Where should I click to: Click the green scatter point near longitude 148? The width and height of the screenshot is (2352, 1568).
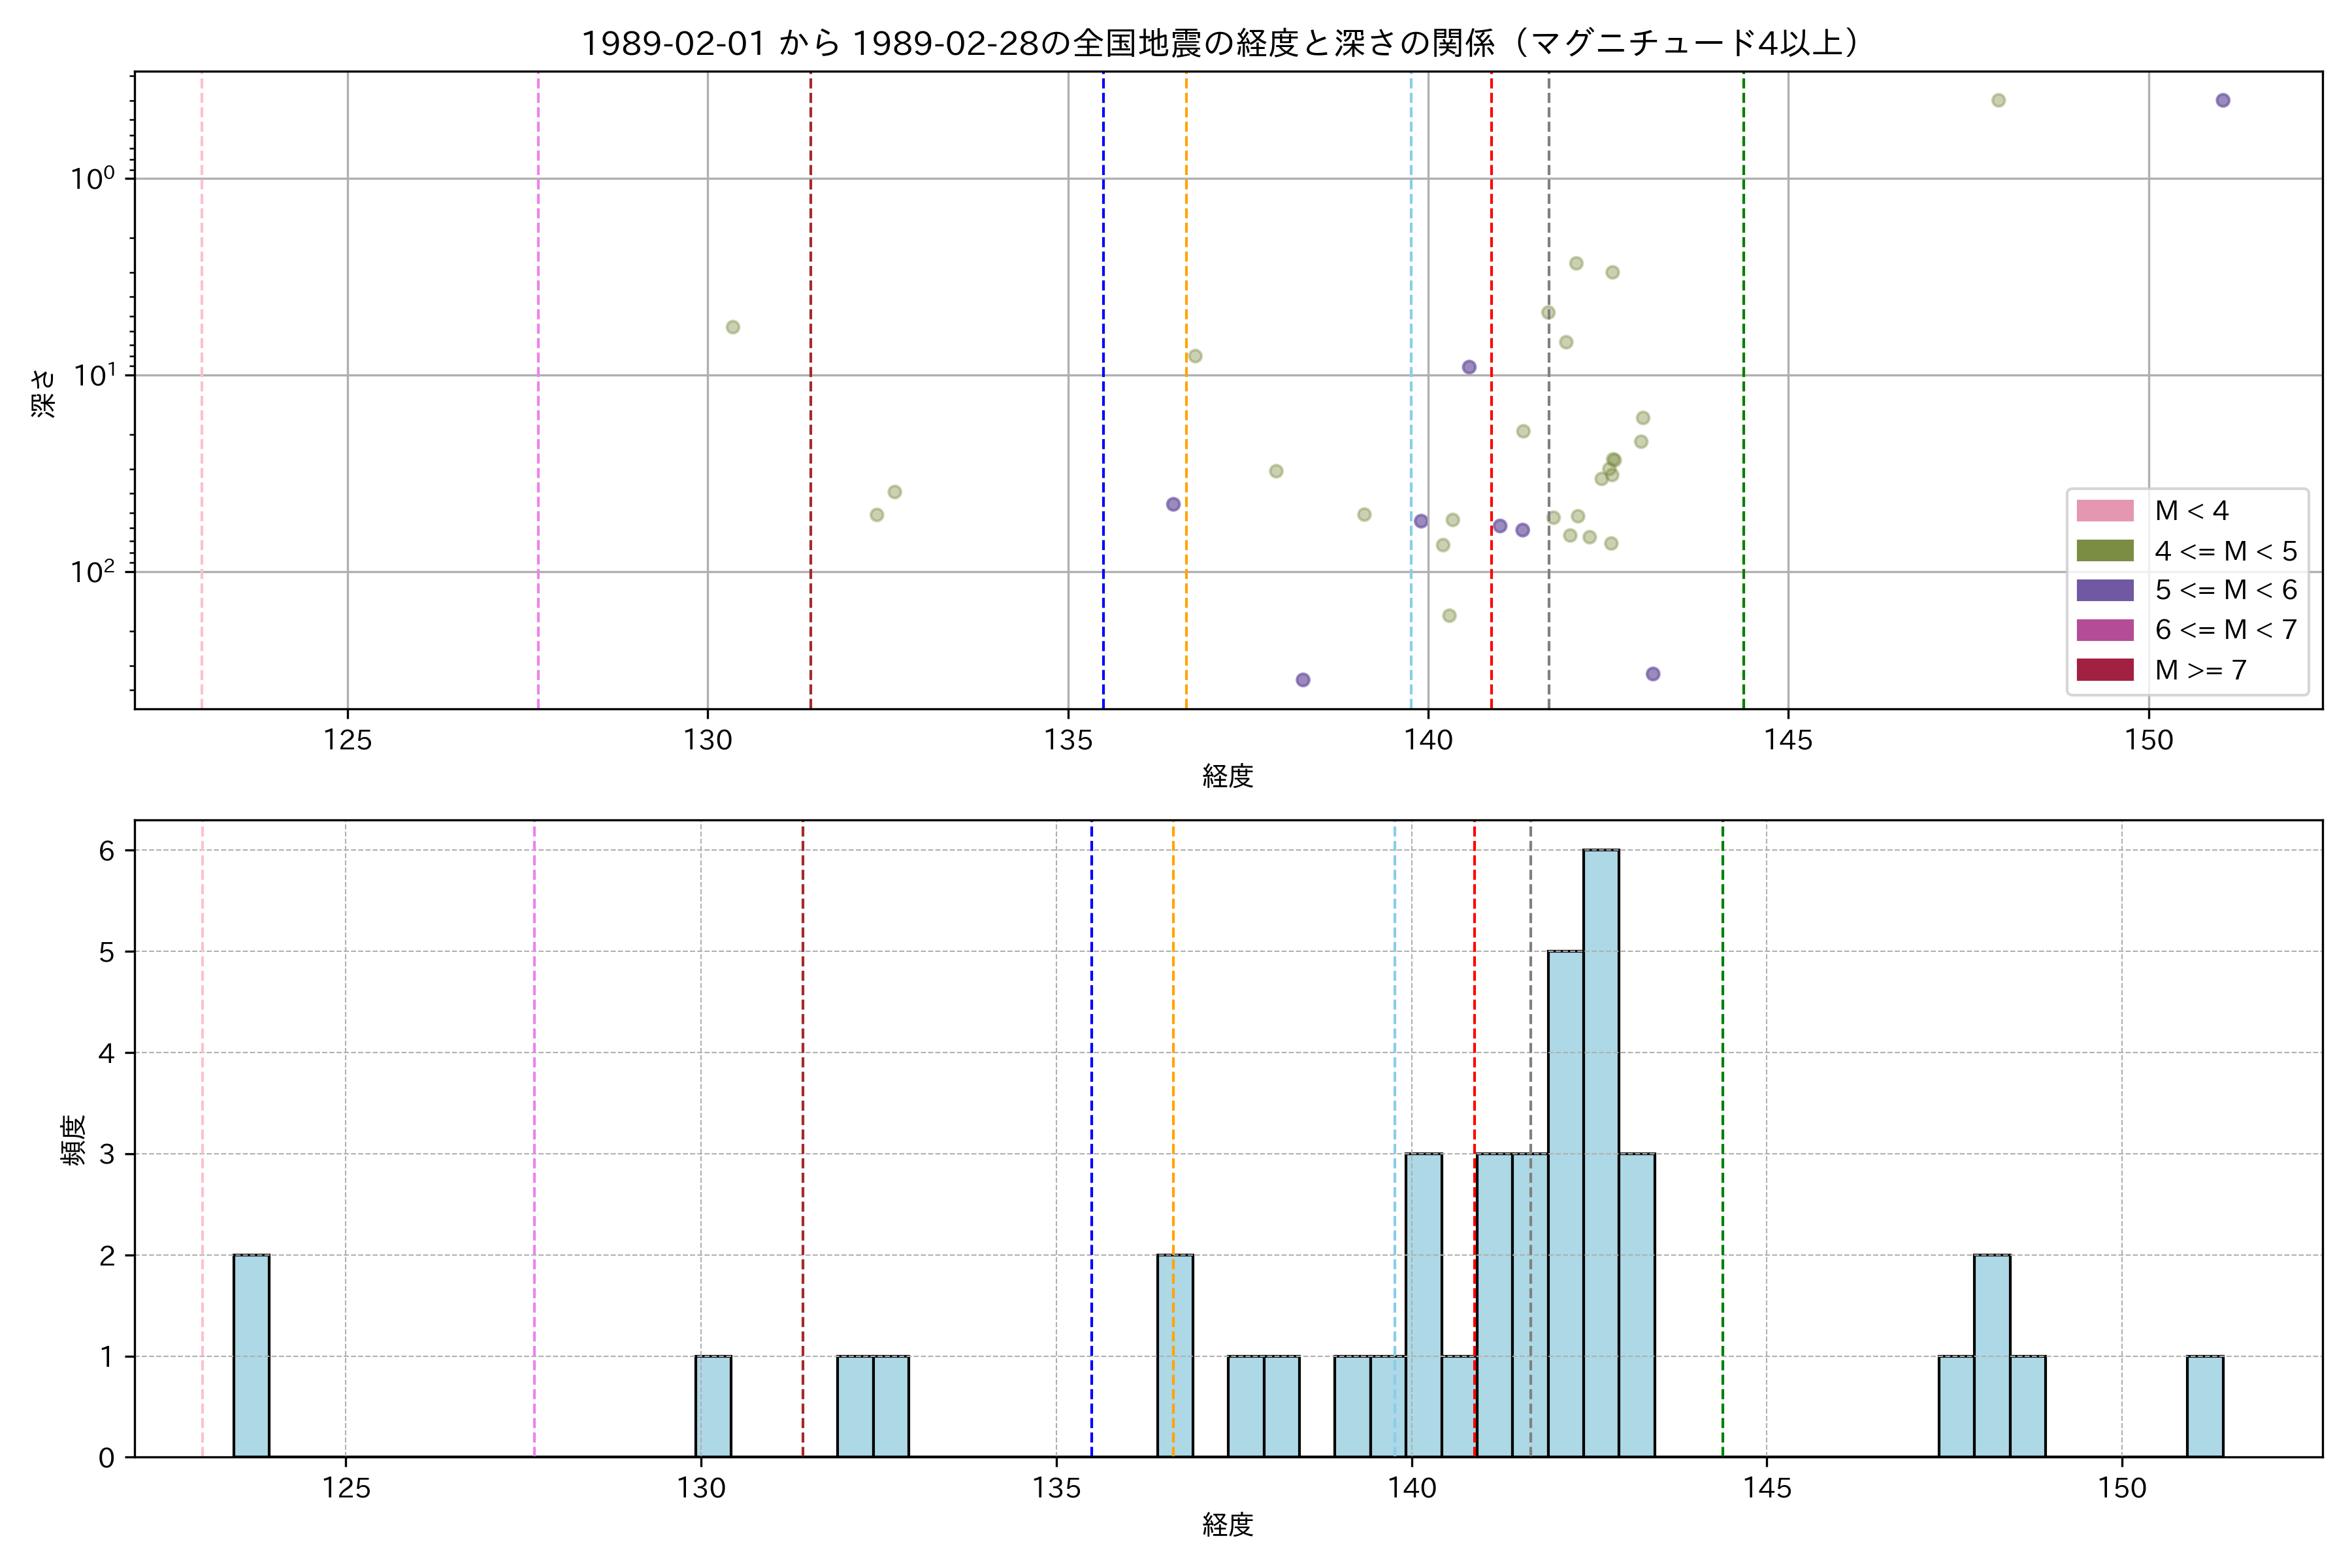1998,100
